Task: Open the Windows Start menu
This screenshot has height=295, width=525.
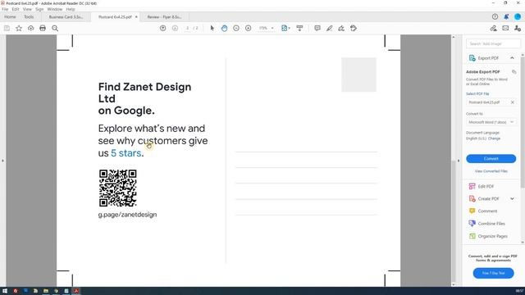Action: point(5,291)
